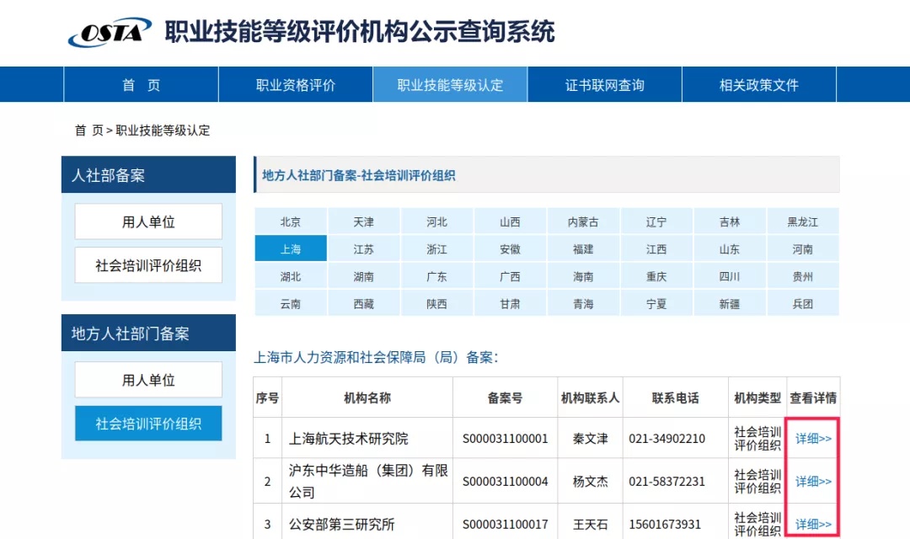Pick 新疆 from the province grid

(729, 304)
